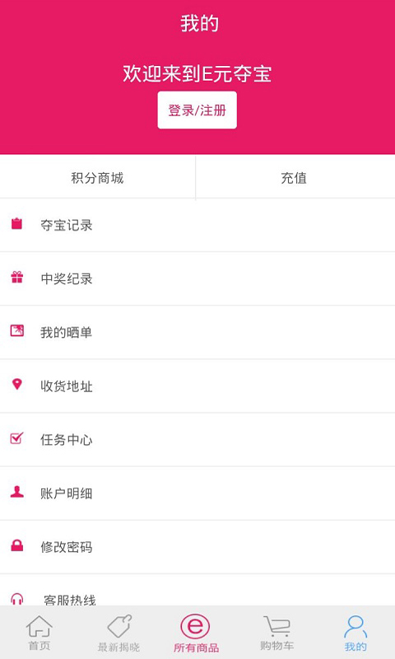The width and height of the screenshot is (395, 659).
Task: Click the location pin icon for 收货地址
Action: (16, 384)
